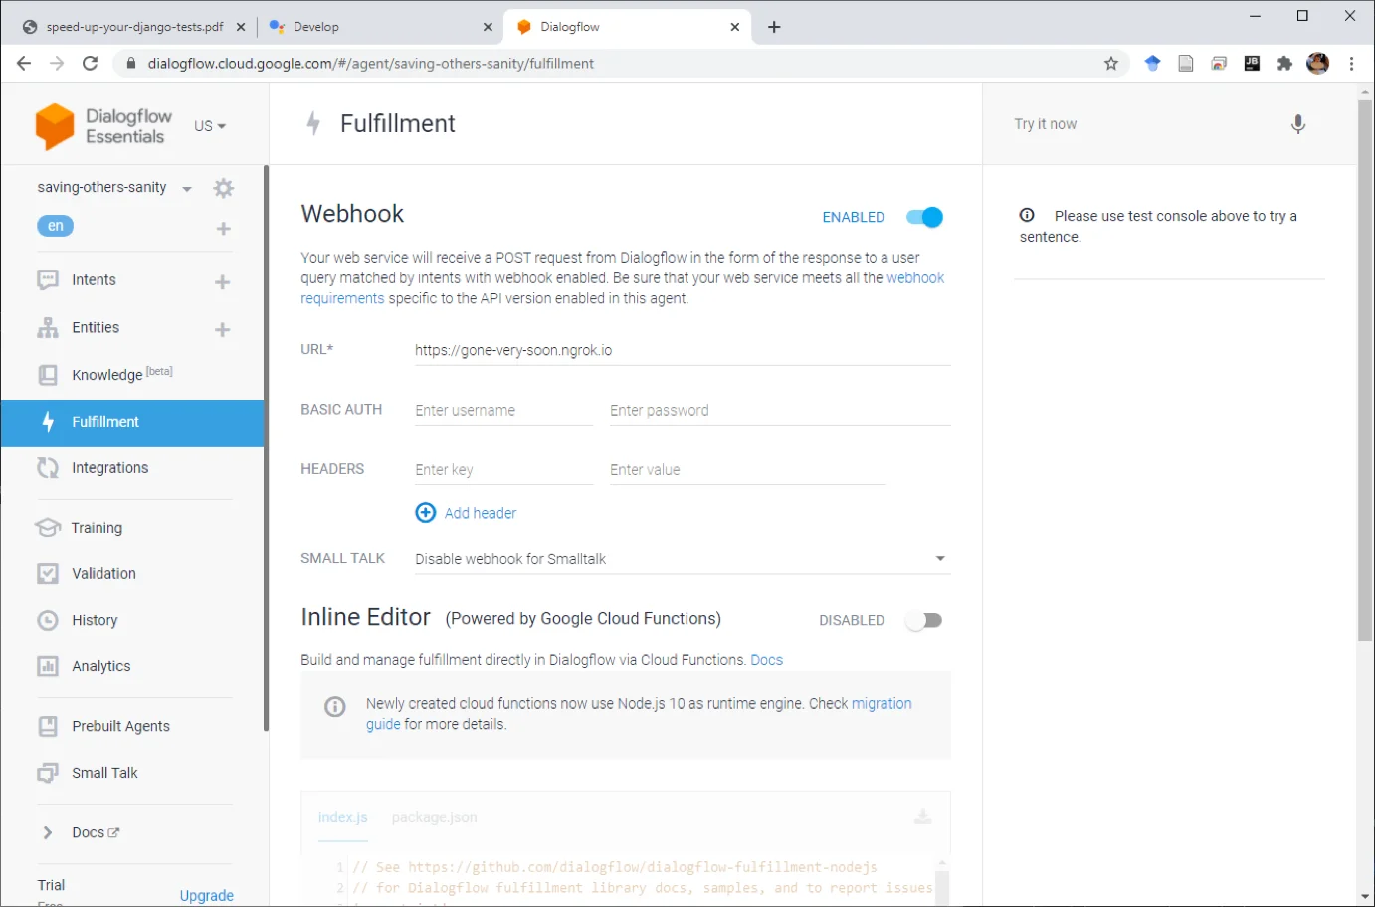
Task: Close the Dialogflow browser tab
Action: pyautogui.click(x=735, y=27)
